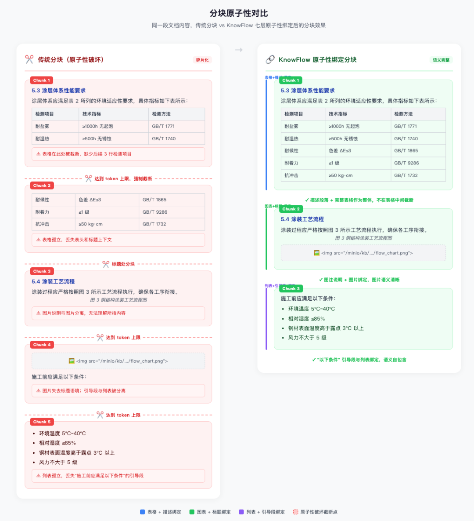Expand the green Chunk 3 badge
The image size is (474, 521).
click(290, 288)
